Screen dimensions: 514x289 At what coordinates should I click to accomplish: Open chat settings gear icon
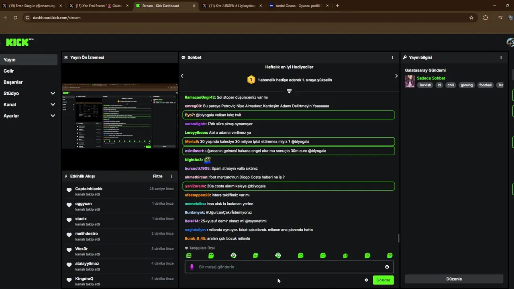pos(366,280)
